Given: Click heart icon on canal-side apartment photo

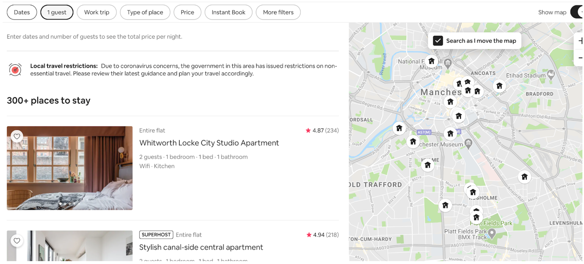Looking at the screenshot, I should pyautogui.click(x=17, y=240).
